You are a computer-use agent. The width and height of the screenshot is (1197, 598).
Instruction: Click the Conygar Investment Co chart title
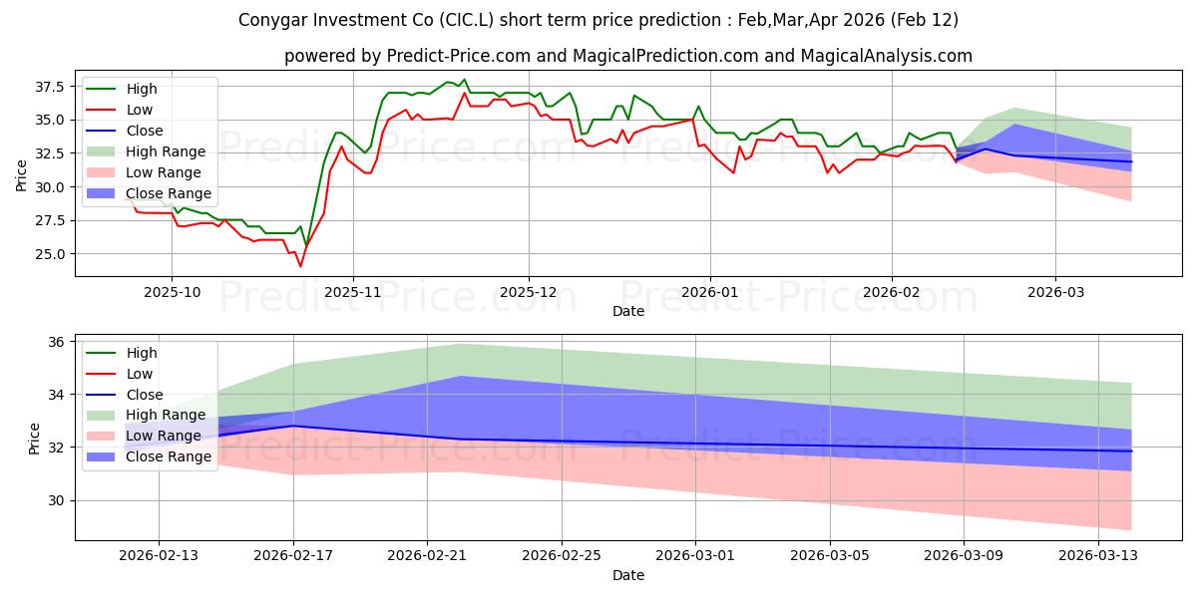[598, 20]
